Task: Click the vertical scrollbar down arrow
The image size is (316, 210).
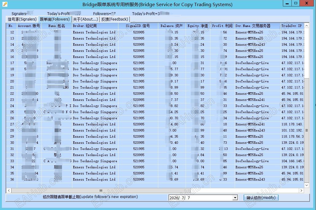Action: tap(306, 185)
